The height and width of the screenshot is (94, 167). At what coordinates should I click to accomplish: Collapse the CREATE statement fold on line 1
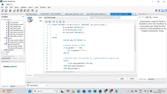click(x=51, y=25)
